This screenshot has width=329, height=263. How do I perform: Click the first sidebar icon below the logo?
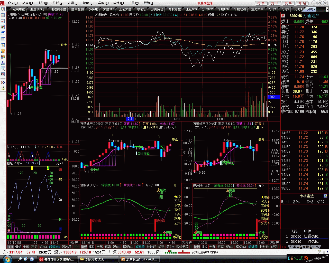[3, 9]
